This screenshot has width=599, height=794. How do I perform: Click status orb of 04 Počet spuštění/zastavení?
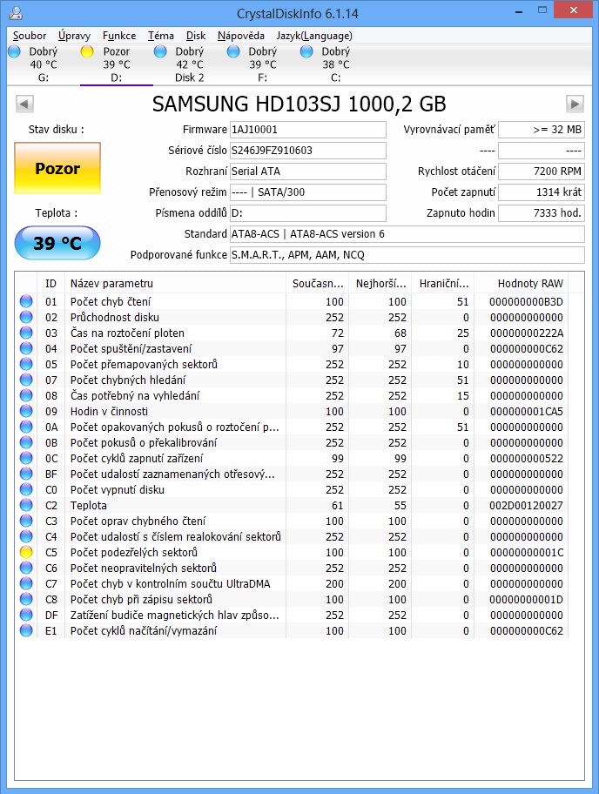pos(26,348)
